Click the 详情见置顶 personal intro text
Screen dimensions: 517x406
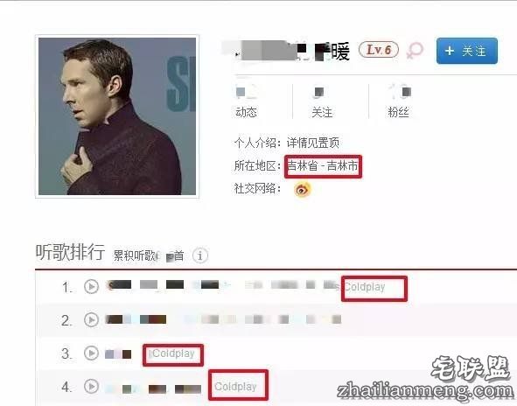pyautogui.click(x=313, y=143)
